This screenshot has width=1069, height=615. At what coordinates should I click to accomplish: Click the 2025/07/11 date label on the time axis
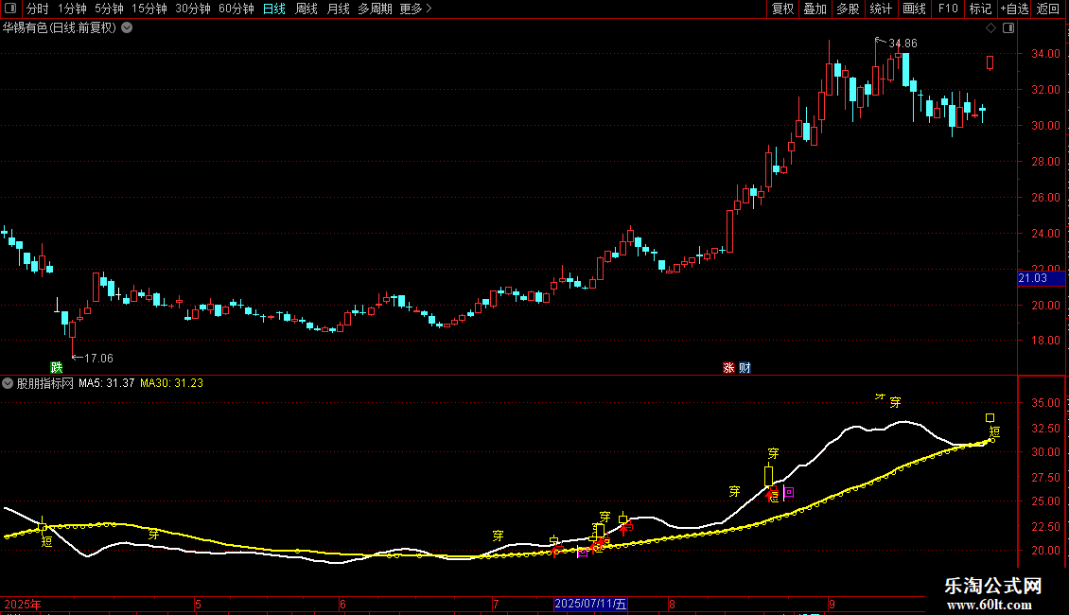pos(590,604)
